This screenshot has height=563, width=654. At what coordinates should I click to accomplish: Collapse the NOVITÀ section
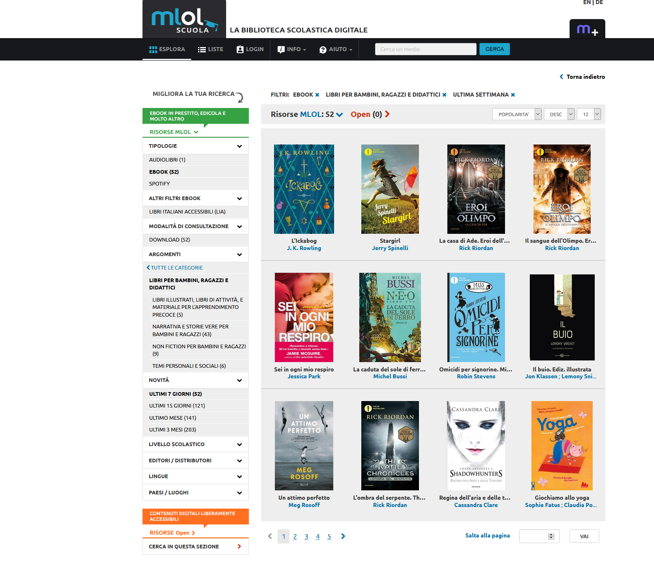pos(196,380)
